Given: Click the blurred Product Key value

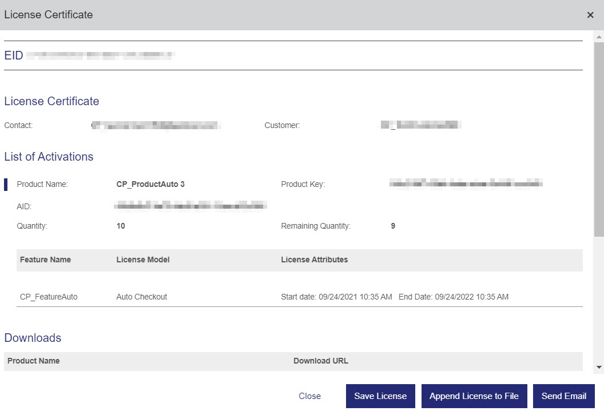Looking at the screenshot, I should point(466,184).
